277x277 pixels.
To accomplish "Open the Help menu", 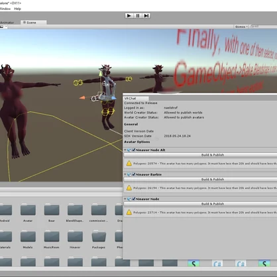I will pos(17,9).
